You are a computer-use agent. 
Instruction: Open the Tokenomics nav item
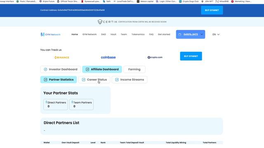(138, 35)
